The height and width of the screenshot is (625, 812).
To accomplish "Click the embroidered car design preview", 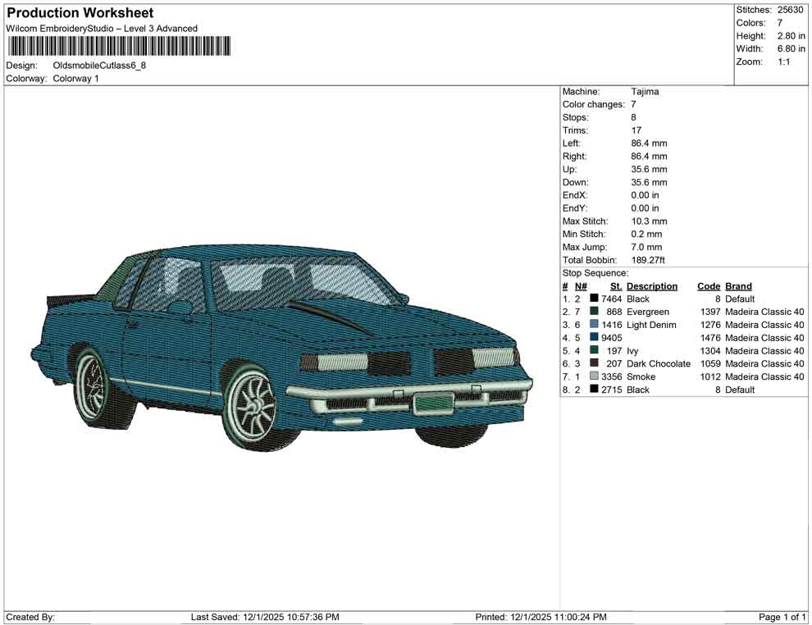I will (283, 346).
